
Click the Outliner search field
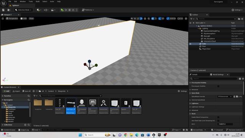[216, 19]
